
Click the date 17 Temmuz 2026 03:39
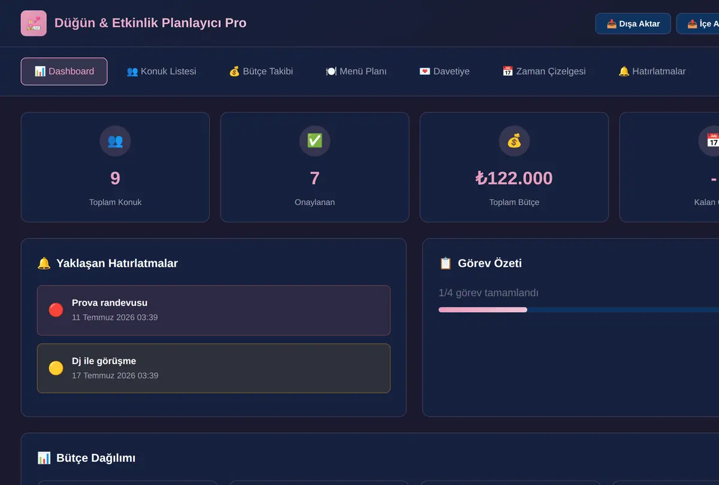(115, 376)
